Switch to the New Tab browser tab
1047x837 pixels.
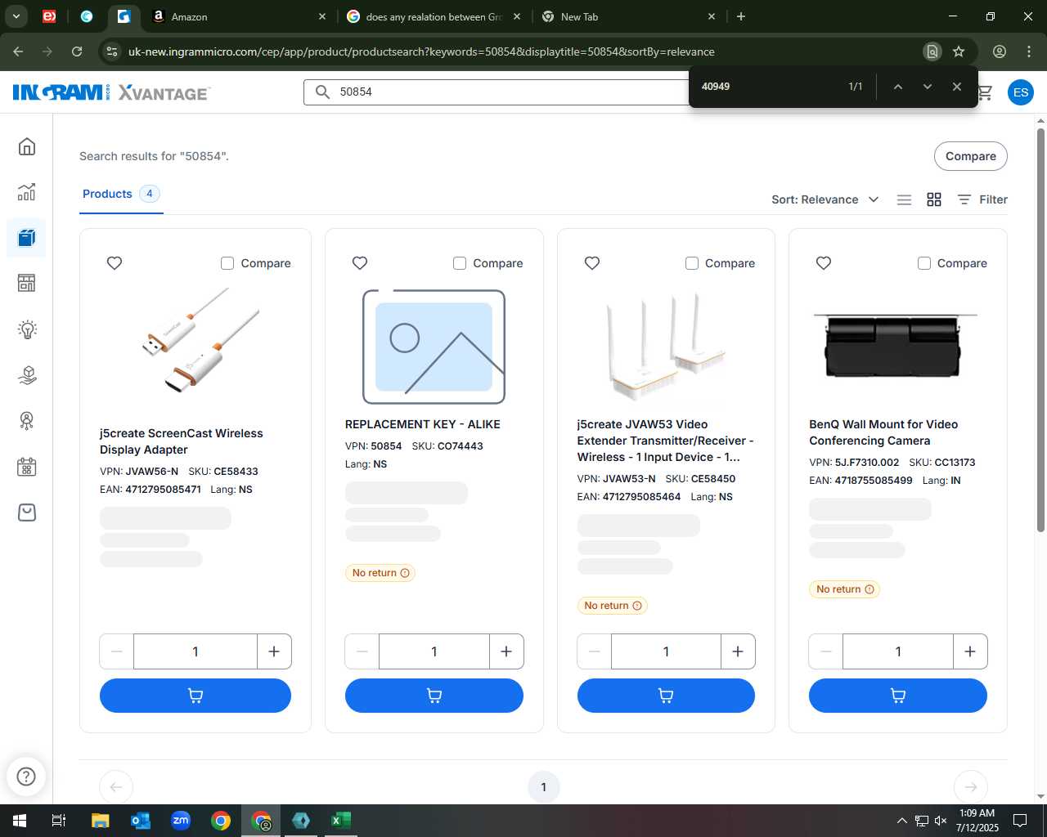click(628, 16)
